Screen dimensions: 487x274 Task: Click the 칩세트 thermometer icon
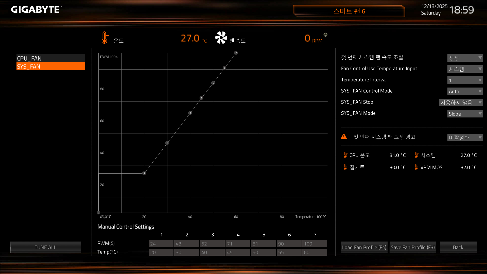pos(345,167)
